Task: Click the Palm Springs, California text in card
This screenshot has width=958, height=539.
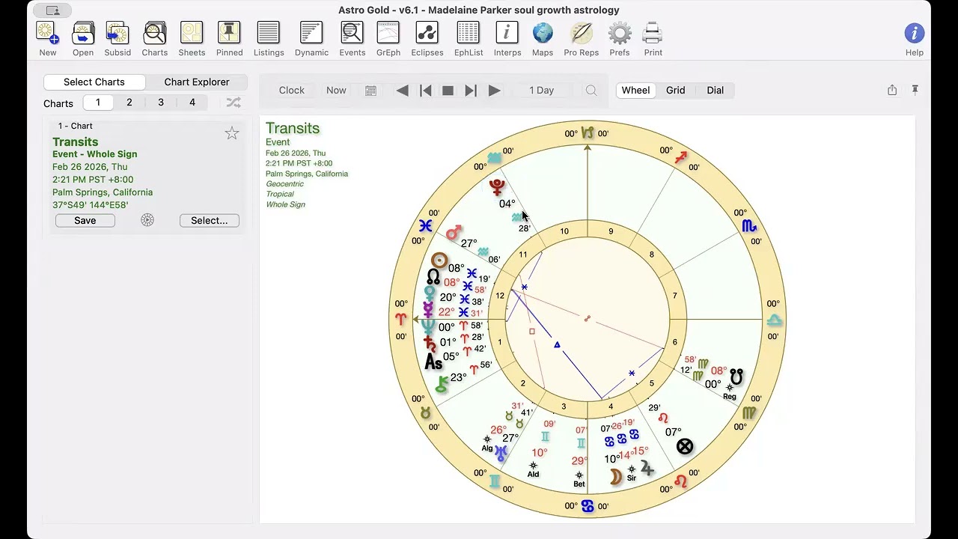Action: (103, 192)
